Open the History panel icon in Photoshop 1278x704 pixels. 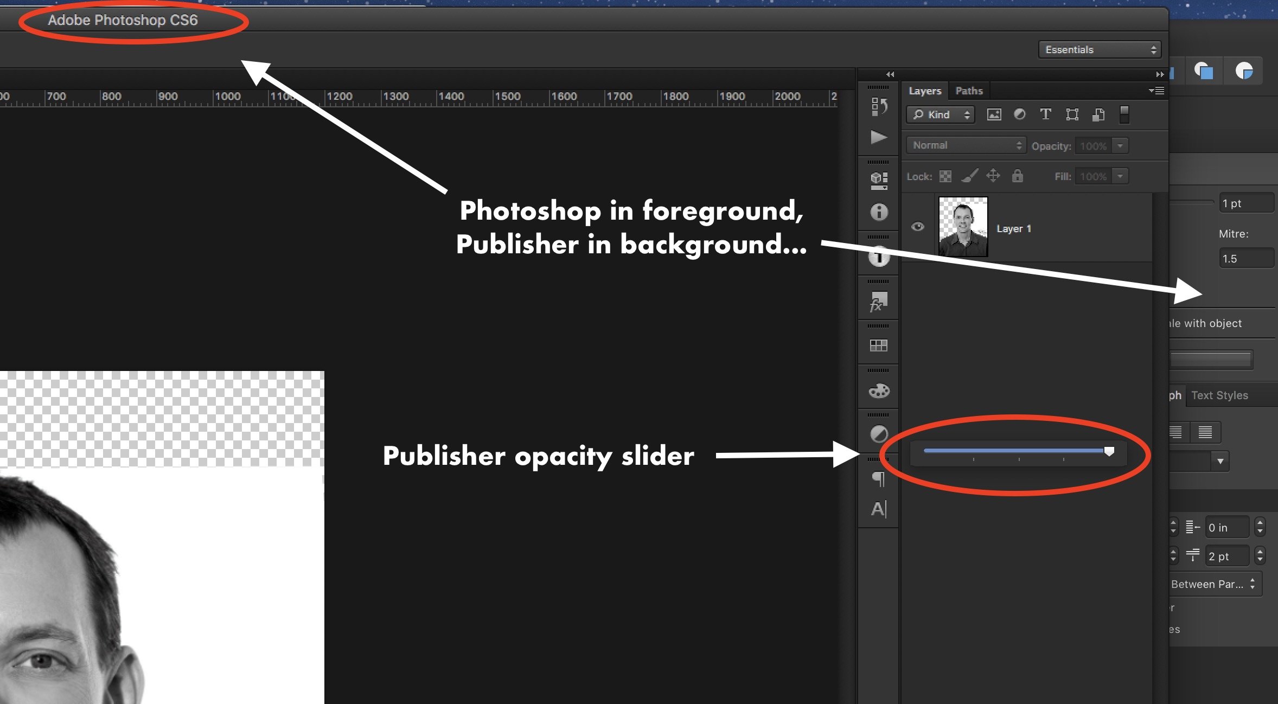(x=879, y=106)
